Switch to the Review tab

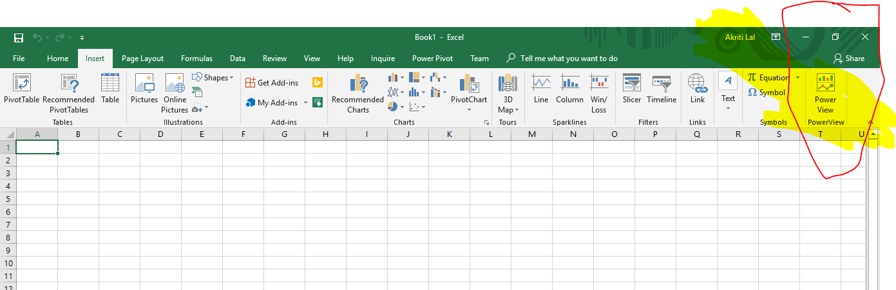pos(274,59)
